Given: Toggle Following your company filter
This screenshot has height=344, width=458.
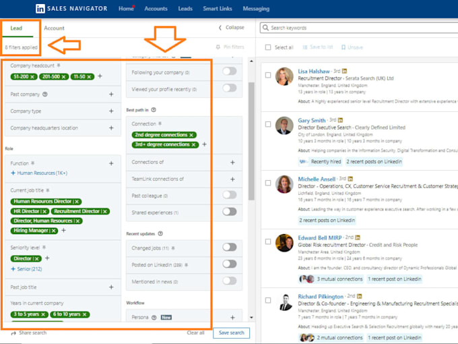Looking at the screenshot, I should (230, 71).
